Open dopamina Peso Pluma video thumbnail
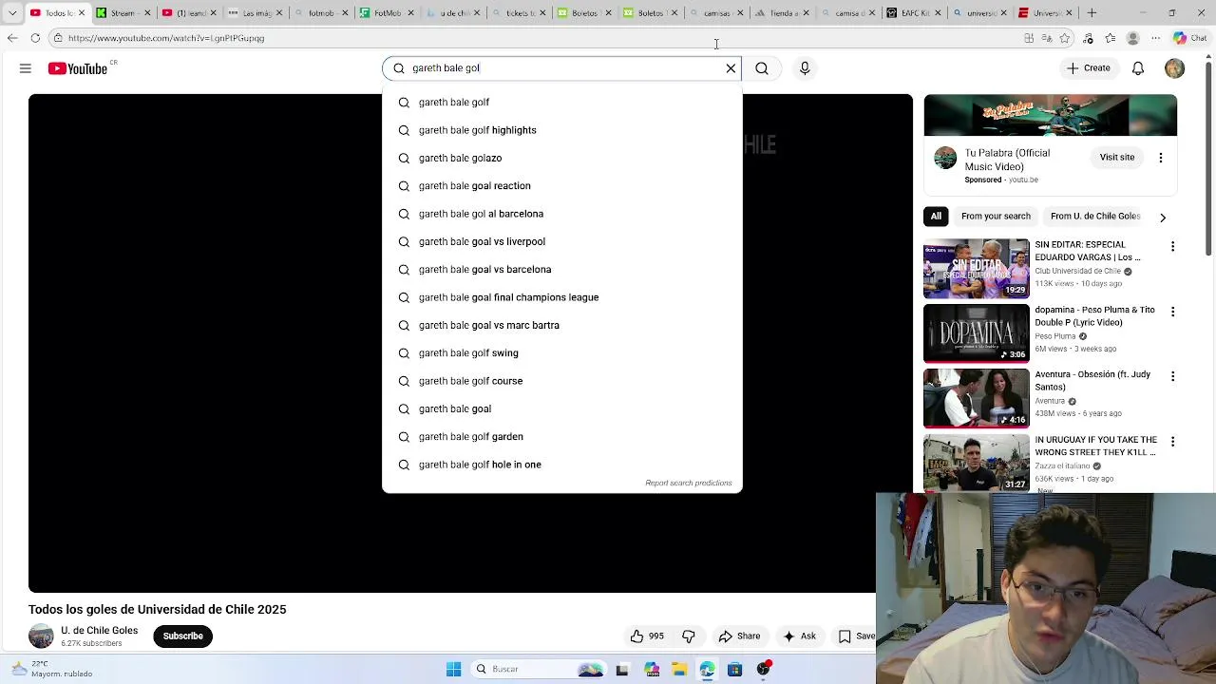This screenshot has height=684, width=1216. point(977,333)
